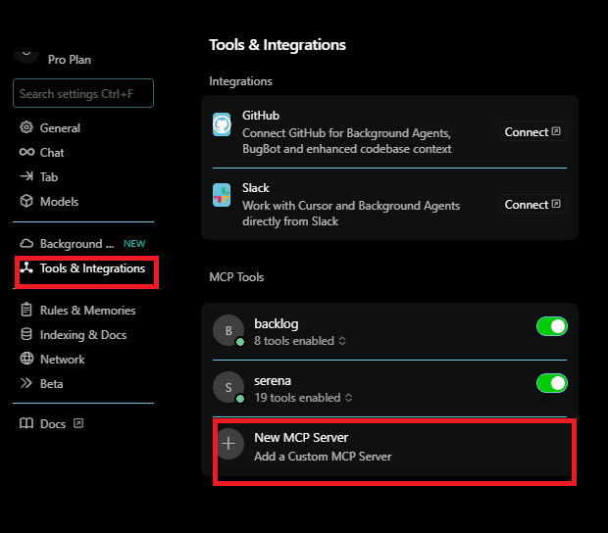The height and width of the screenshot is (533, 608).
Task: Click the Slack description text
Action: tap(351, 214)
